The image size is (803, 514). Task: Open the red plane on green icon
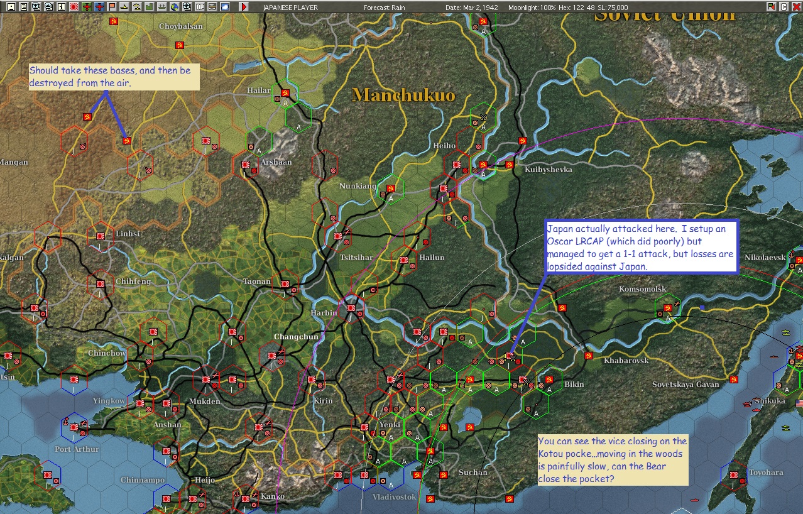pos(87,7)
